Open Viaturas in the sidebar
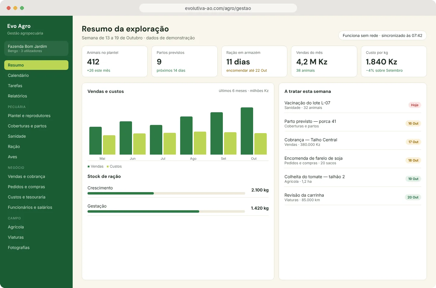Screen dimensions: 436x288 click(36, 237)
